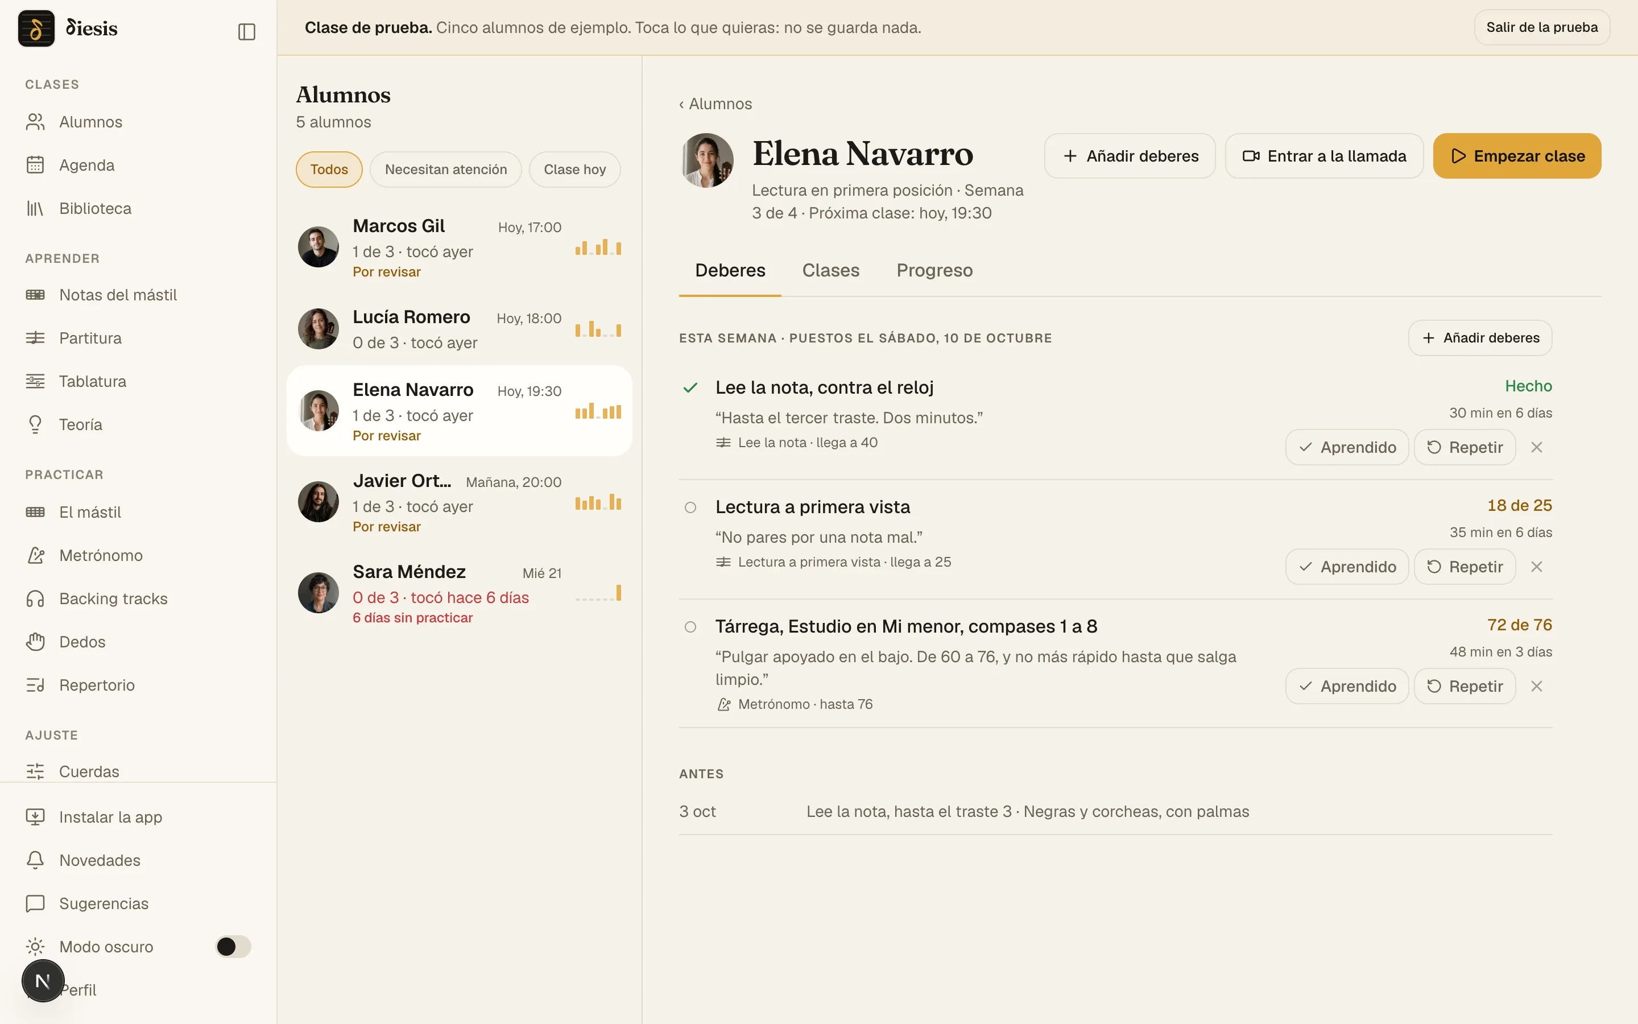Image resolution: width=1638 pixels, height=1024 pixels.
Task: Collapse the sidebar with the panel icon
Action: pyautogui.click(x=246, y=32)
